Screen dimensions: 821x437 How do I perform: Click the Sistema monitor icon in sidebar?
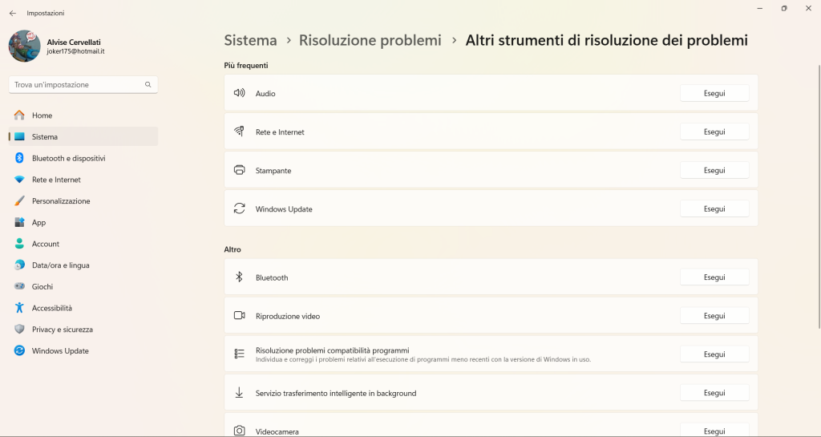[19, 136]
